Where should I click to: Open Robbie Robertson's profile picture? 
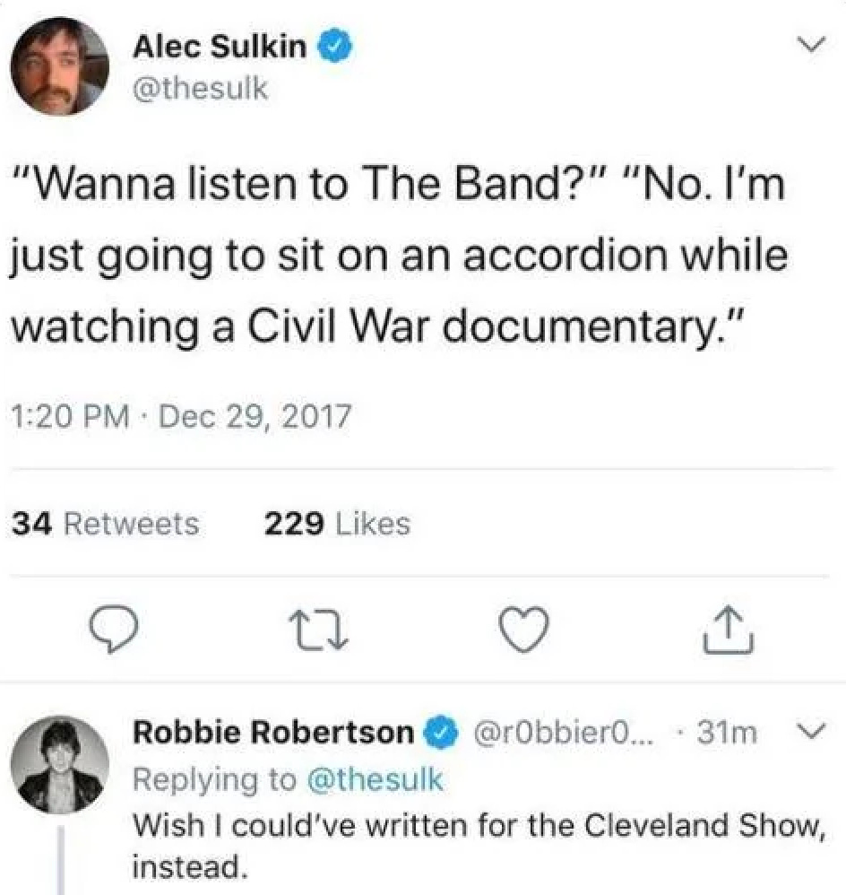point(59,764)
